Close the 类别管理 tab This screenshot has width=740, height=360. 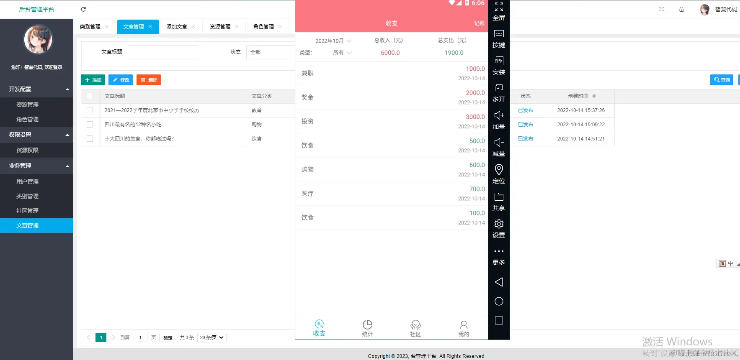click(x=107, y=26)
